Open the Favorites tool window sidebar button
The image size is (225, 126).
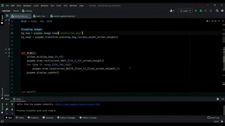click(x=2, y=108)
